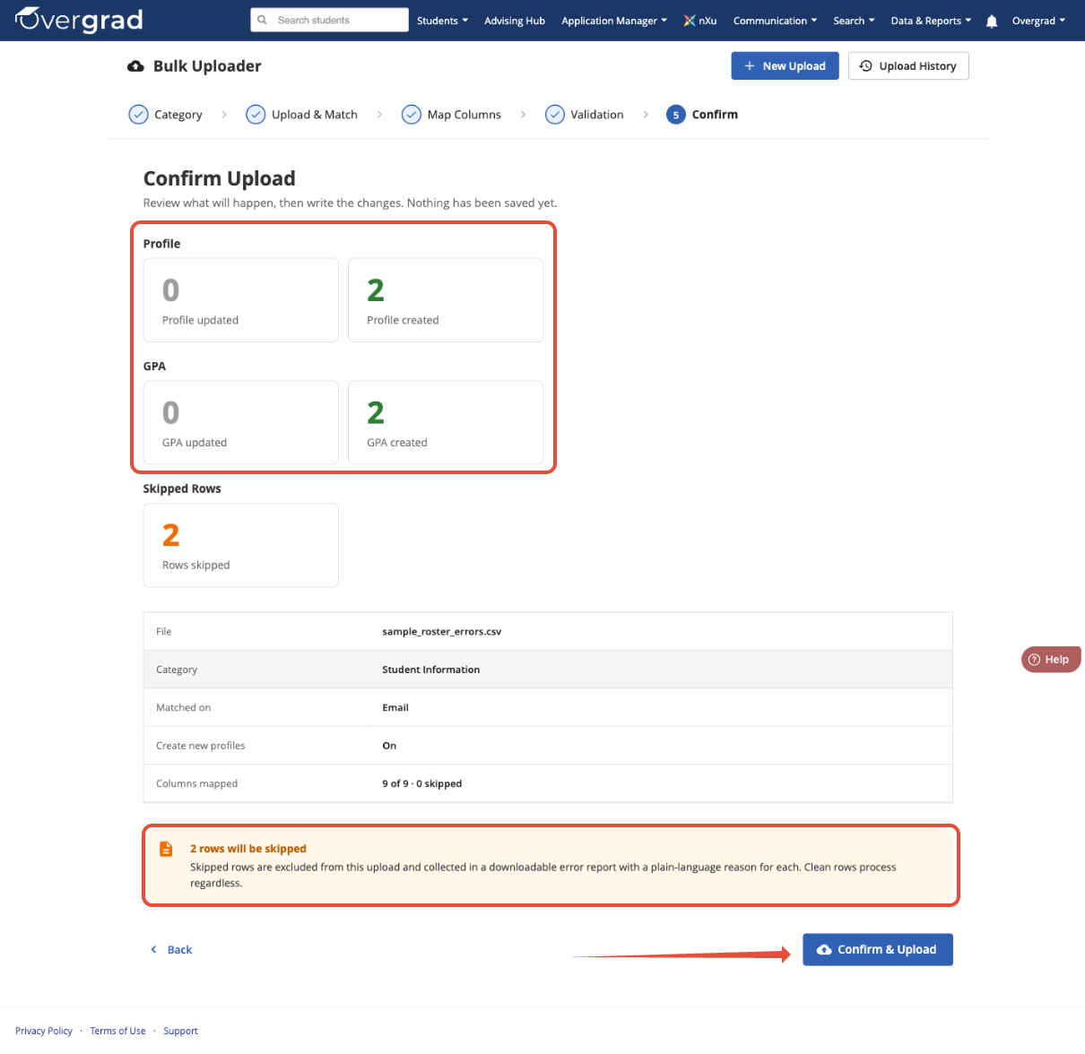Click Confirm & Upload button
The height and width of the screenshot is (1054, 1085).
[x=878, y=950]
